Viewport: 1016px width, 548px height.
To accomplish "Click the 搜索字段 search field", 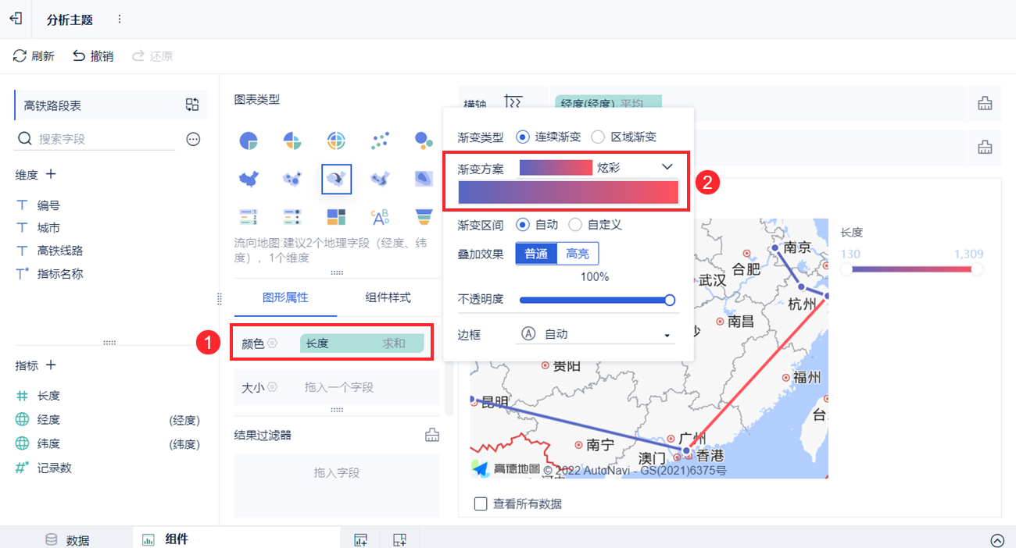I will coord(95,139).
